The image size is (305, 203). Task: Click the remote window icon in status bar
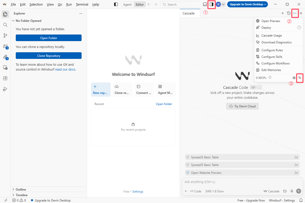[6, 200]
